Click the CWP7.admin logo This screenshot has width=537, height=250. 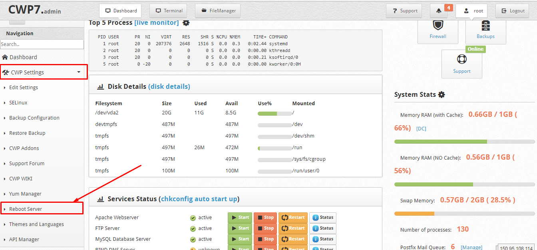point(34,10)
